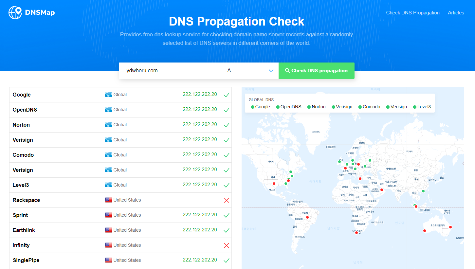Click the green checkmark in the Level3 row
This screenshot has height=269, width=475.
(226, 185)
